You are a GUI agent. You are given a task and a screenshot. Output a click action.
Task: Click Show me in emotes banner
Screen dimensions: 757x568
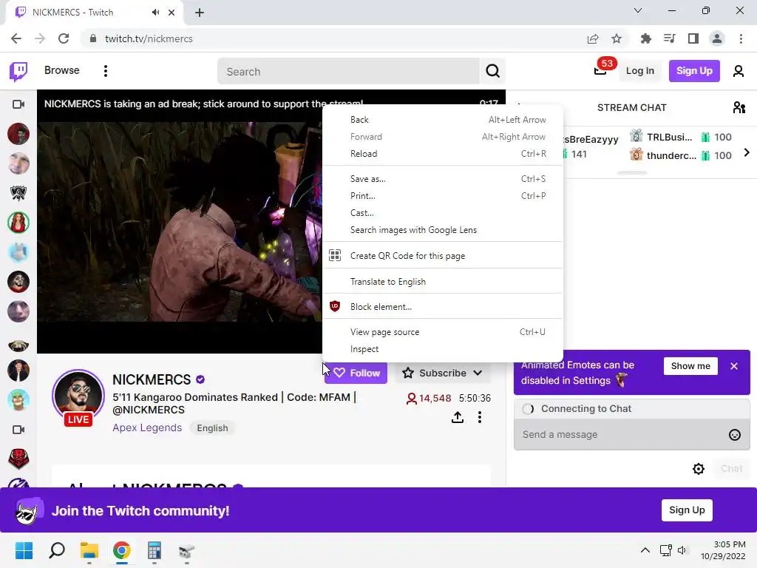click(x=690, y=366)
